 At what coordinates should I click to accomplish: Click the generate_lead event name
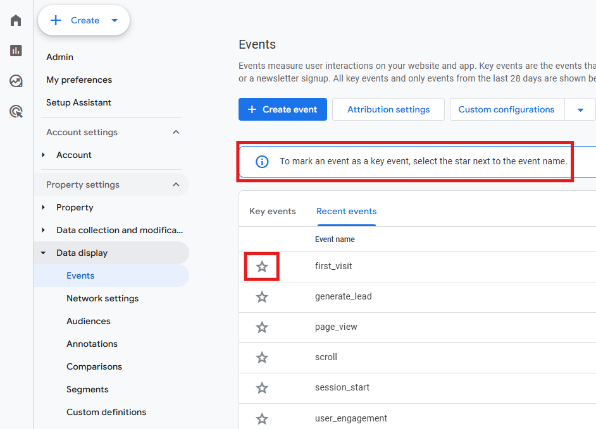343,296
